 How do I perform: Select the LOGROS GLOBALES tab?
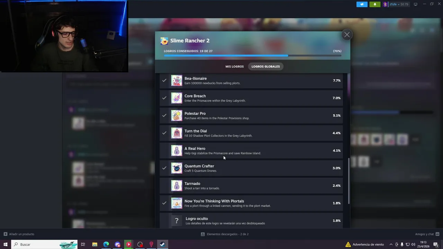266,66
